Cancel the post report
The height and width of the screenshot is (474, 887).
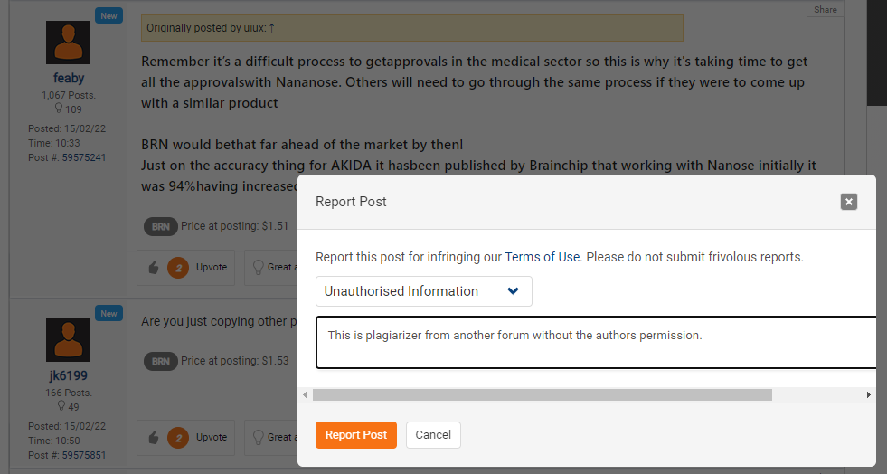433,435
